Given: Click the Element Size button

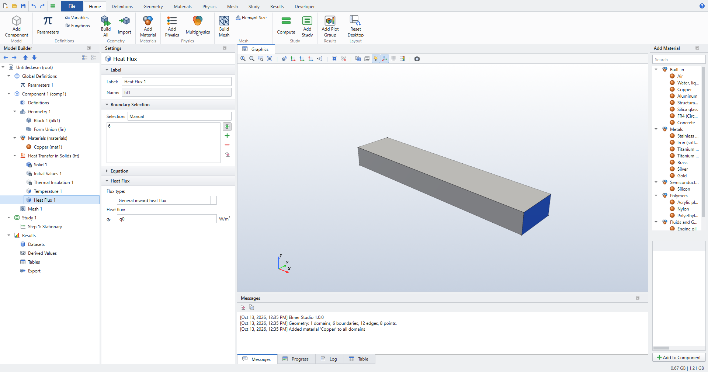Looking at the screenshot, I should tap(251, 18).
